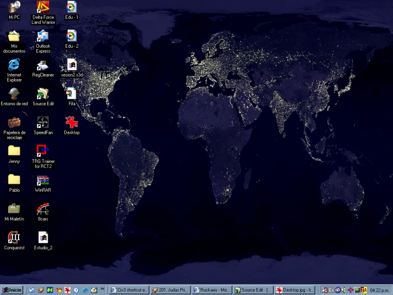Open Papelera de reciclaje
The width and height of the screenshot is (393, 295).
14,122
